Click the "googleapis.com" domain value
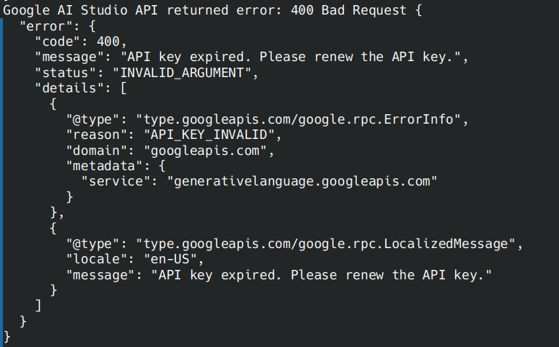The height and width of the screenshot is (347, 559). (x=205, y=151)
